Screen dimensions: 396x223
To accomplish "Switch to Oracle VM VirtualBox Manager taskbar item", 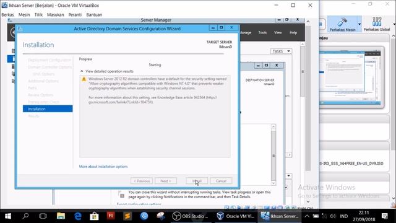I will point(236,216).
